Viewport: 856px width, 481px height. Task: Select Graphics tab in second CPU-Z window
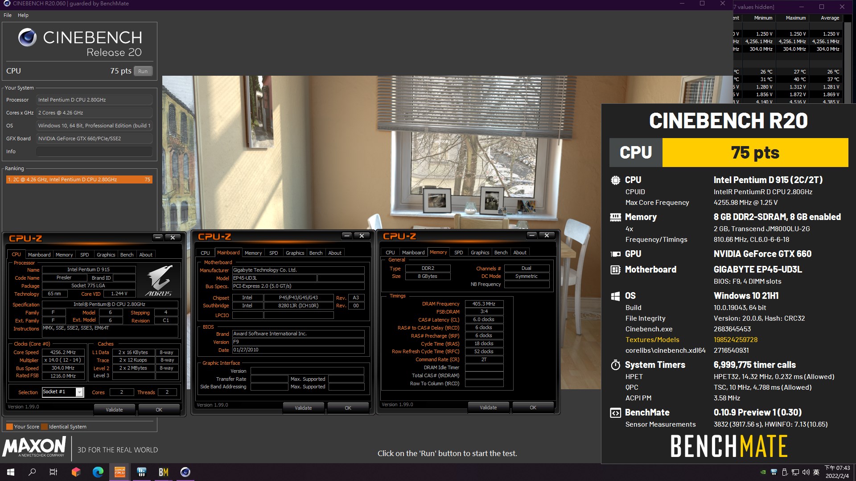pos(295,253)
